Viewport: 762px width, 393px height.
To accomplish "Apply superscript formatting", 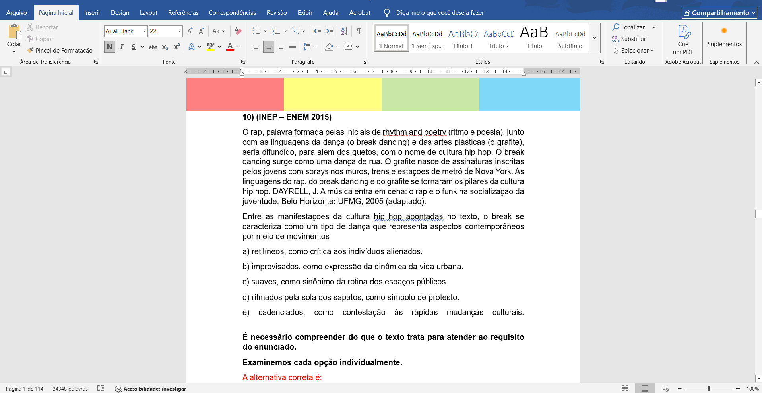I will click(177, 47).
